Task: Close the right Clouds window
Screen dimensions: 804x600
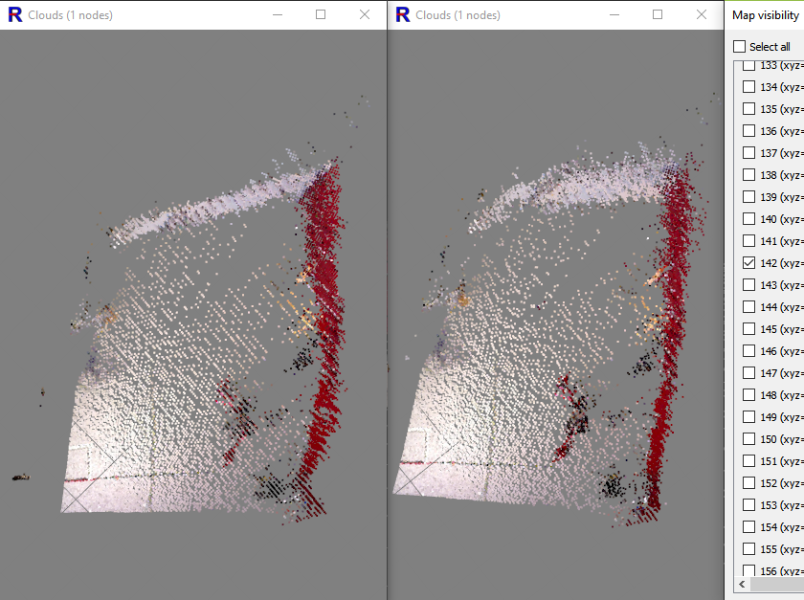Action: coord(702,14)
